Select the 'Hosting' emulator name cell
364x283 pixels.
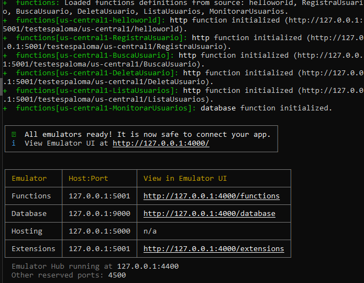click(x=27, y=231)
